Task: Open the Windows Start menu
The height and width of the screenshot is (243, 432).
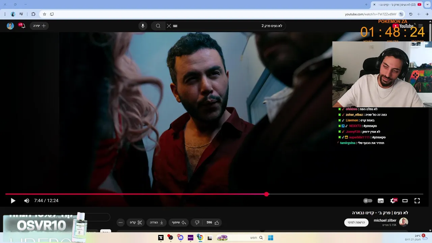Action: 270,238
